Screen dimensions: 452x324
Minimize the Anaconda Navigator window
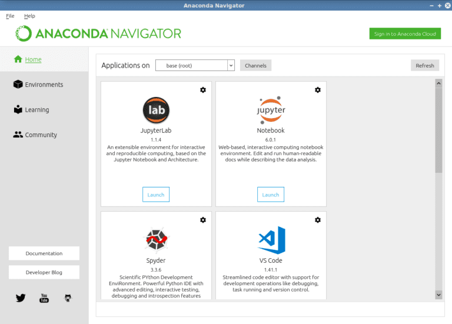click(431, 5)
